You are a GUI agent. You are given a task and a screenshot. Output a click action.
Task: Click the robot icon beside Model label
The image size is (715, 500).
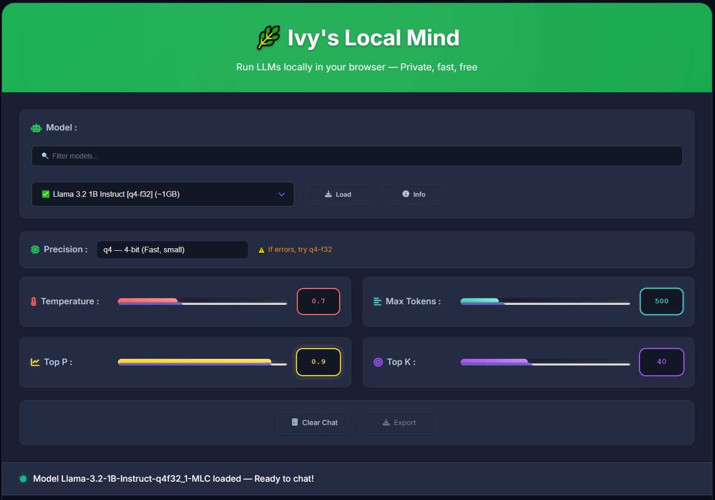click(36, 128)
